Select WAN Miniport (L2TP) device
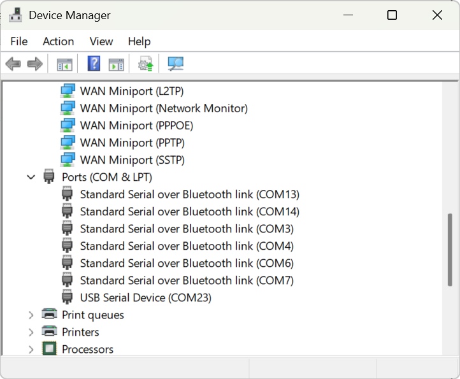This screenshot has width=460, height=379. 132,91
